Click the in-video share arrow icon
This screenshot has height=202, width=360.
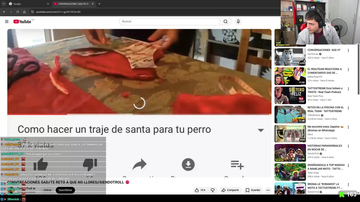[139, 164]
